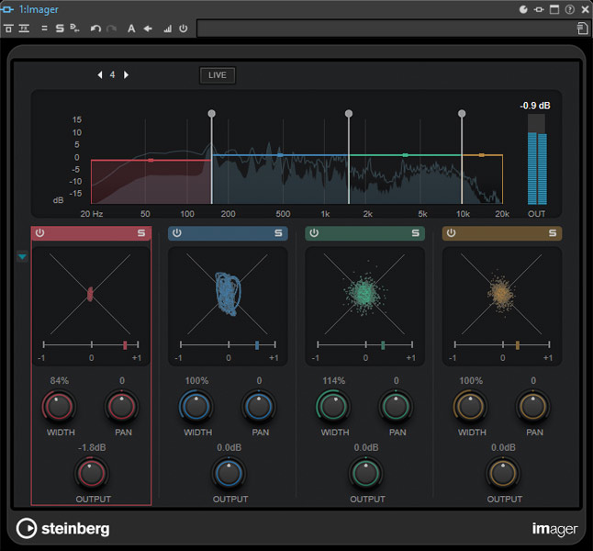The height and width of the screenshot is (551, 593).
Task: Click the redo arrow in the toolbar
Action: (111, 29)
